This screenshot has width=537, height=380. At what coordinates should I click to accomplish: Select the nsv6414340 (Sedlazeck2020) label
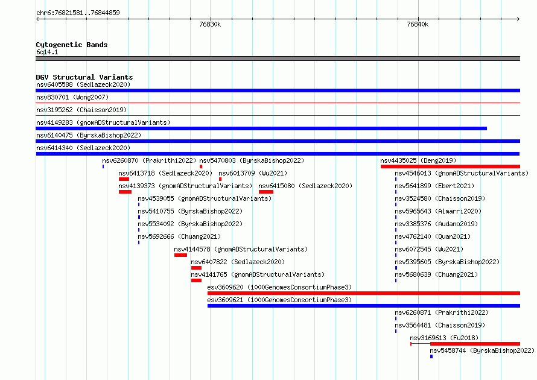[83, 148]
